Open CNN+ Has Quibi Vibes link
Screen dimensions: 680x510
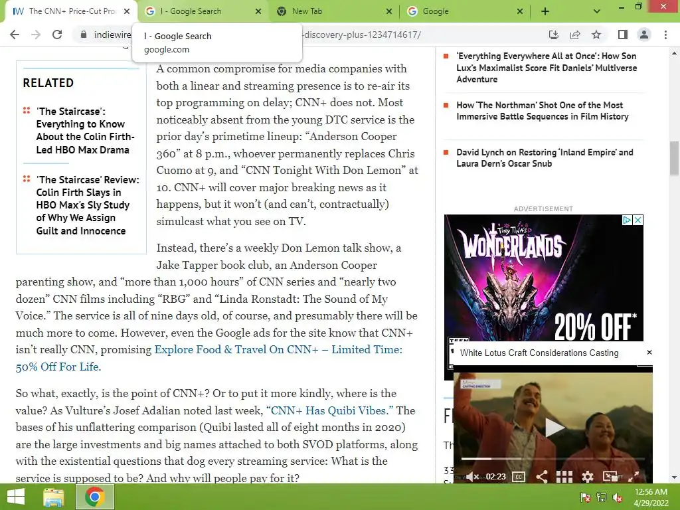(329, 410)
